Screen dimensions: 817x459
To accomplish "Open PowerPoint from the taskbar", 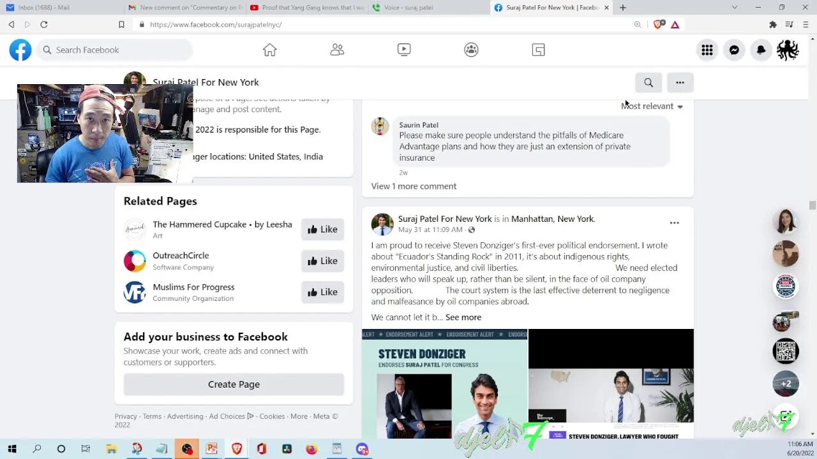I will (x=211, y=449).
